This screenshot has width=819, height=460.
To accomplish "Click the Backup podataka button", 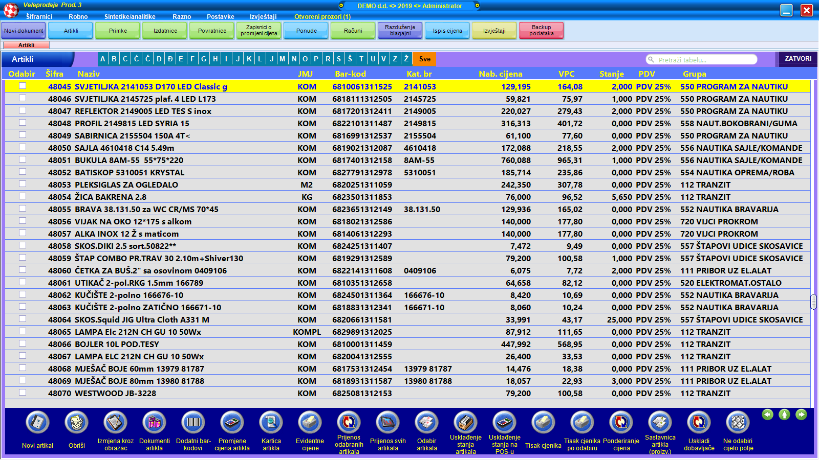I will (541, 31).
